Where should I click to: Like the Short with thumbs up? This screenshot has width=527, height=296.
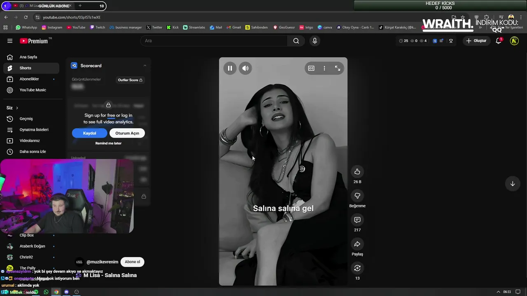coord(357,171)
